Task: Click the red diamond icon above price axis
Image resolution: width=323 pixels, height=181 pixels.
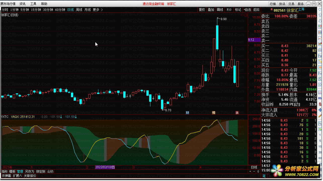Action: 242,15
